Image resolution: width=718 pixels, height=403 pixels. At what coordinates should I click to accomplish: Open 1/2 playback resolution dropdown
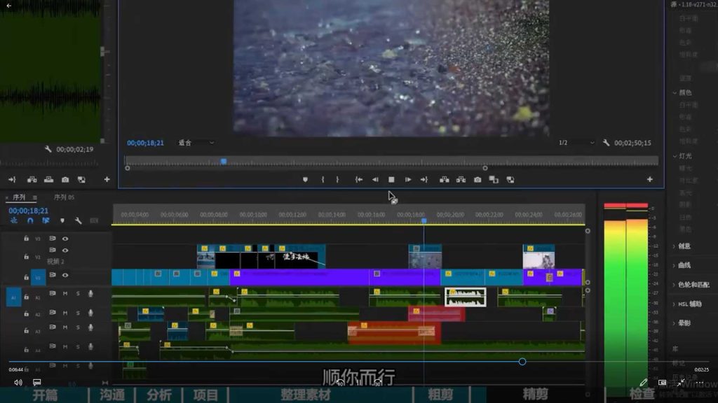576,143
